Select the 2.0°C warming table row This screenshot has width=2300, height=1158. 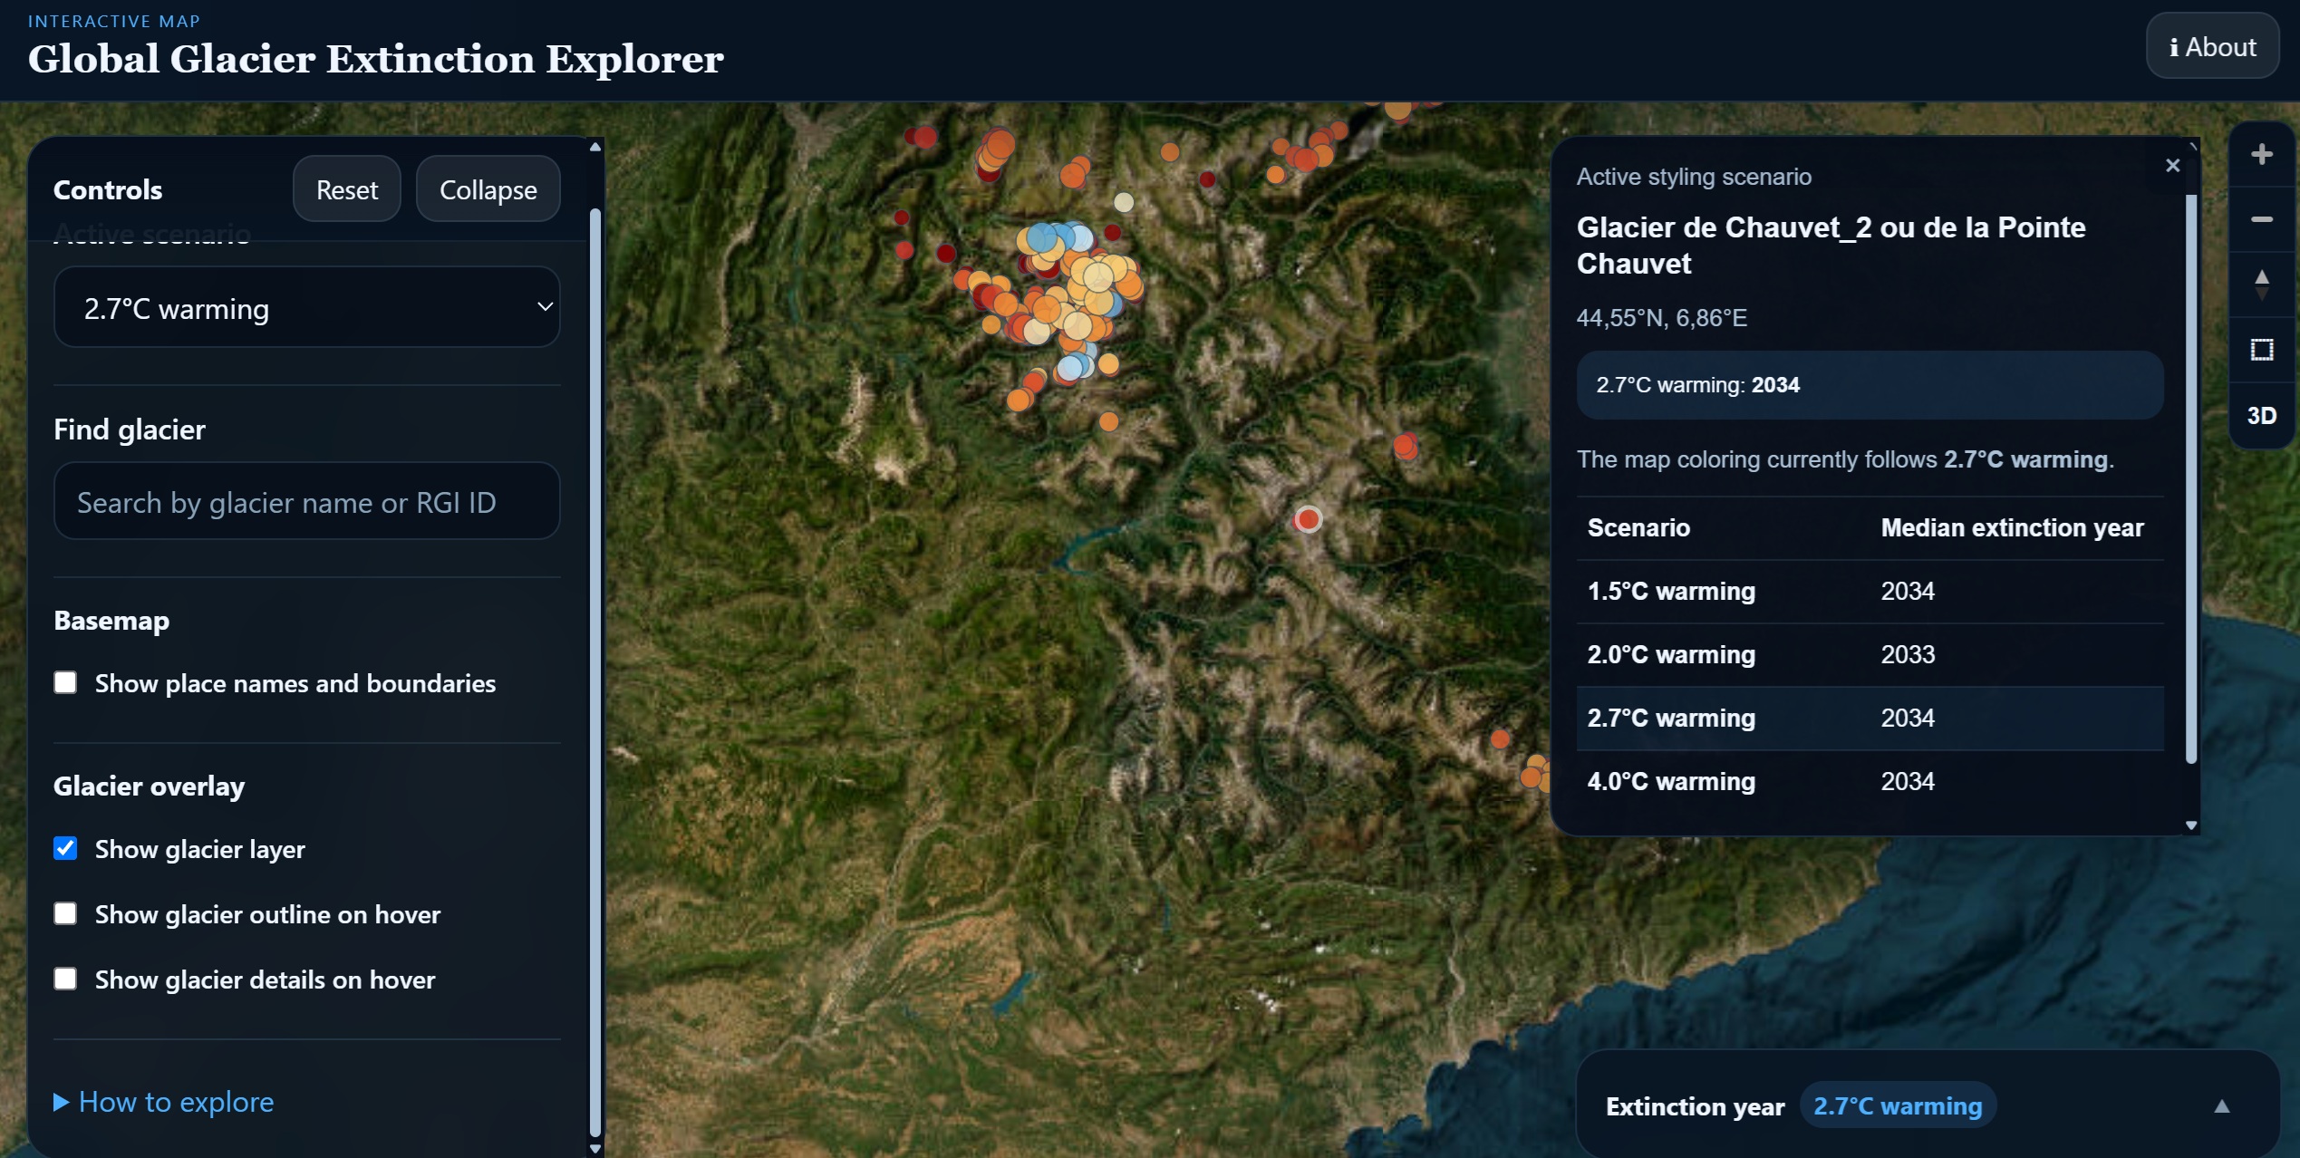tap(1870, 654)
